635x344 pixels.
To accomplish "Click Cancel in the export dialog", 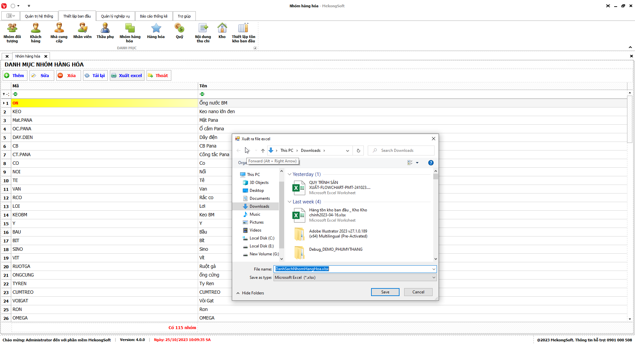I will coord(418,292).
